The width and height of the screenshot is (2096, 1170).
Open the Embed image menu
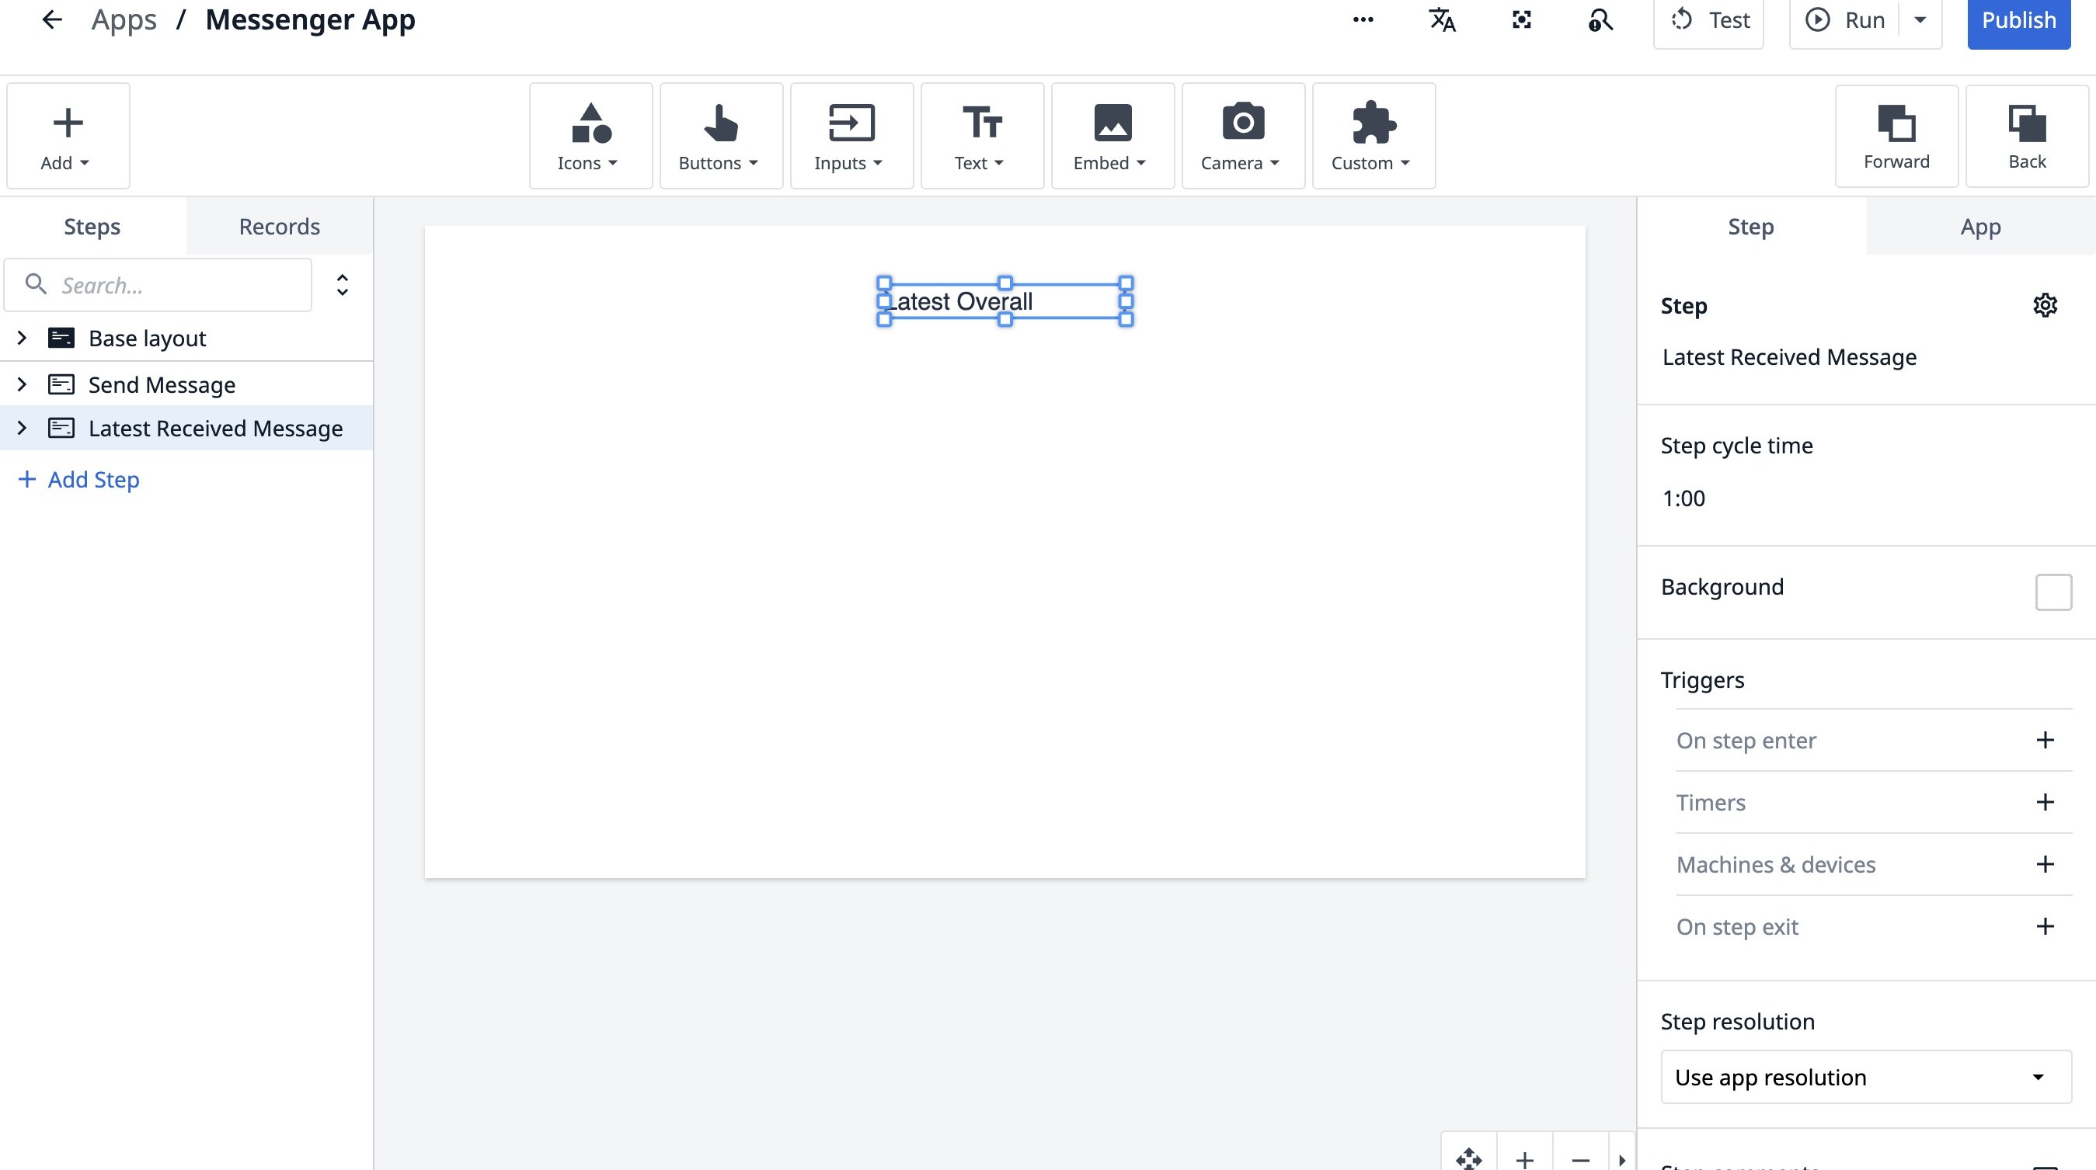[1112, 136]
